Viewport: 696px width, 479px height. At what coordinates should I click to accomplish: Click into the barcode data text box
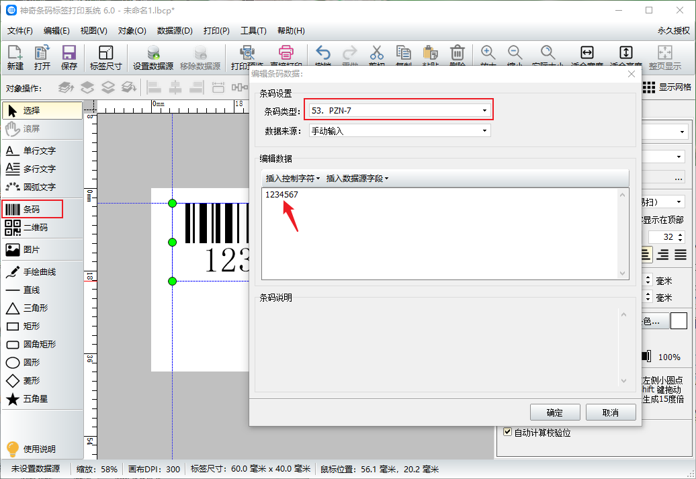coord(440,234)
